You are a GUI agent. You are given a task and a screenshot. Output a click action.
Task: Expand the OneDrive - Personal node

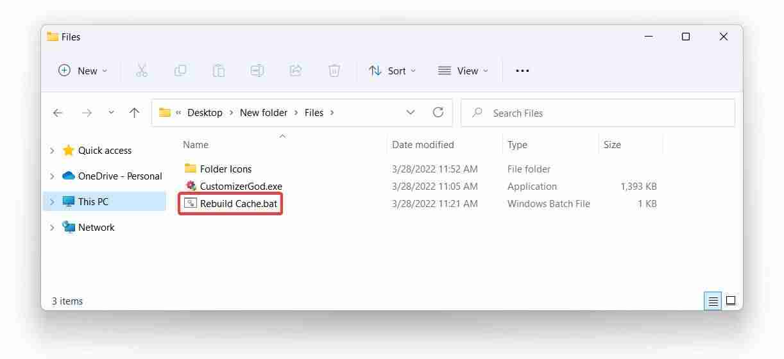(52, 176)
